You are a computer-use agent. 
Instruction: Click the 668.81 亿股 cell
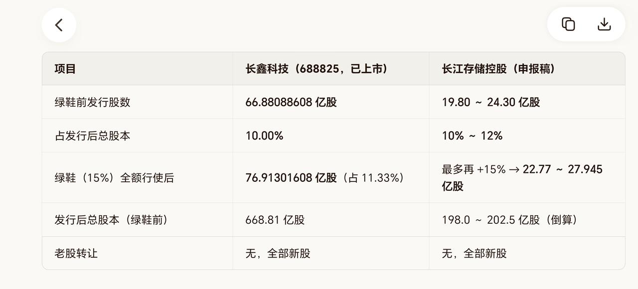pos(275,219)
